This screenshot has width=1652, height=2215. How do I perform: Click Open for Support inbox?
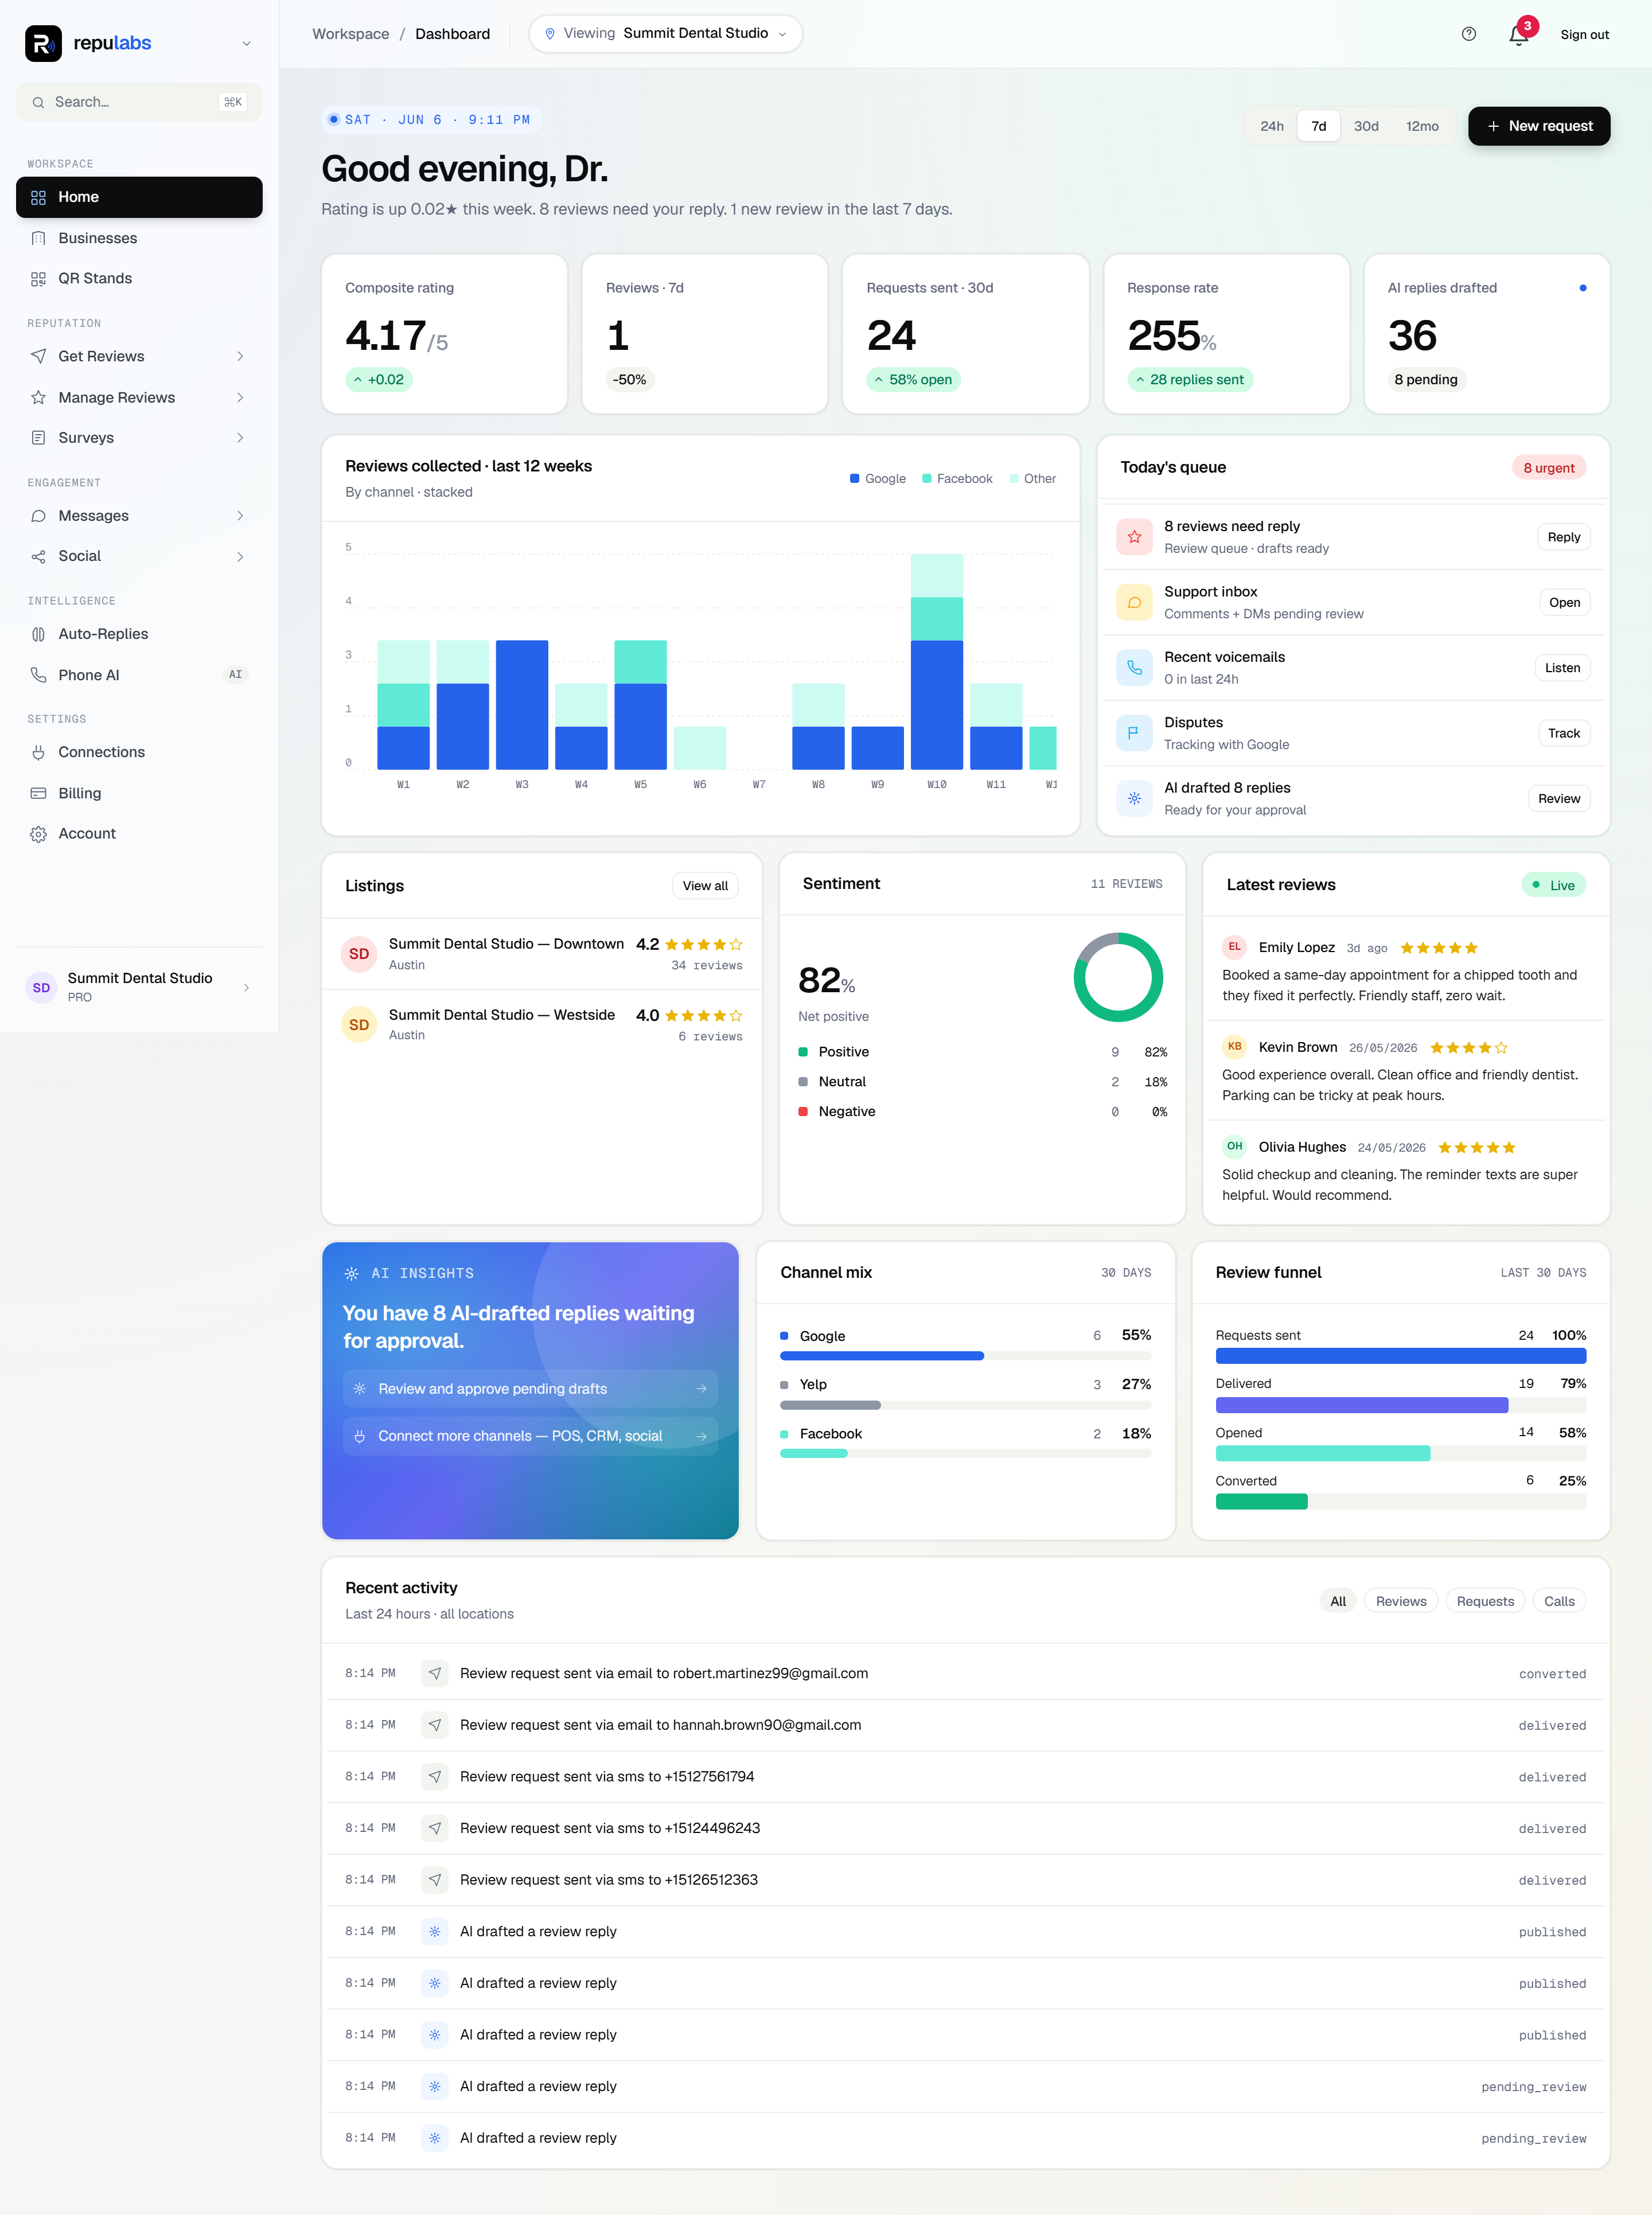1564,602
